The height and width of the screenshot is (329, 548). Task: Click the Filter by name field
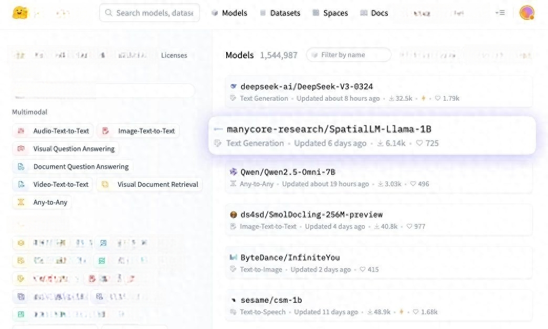click(349, 55)
